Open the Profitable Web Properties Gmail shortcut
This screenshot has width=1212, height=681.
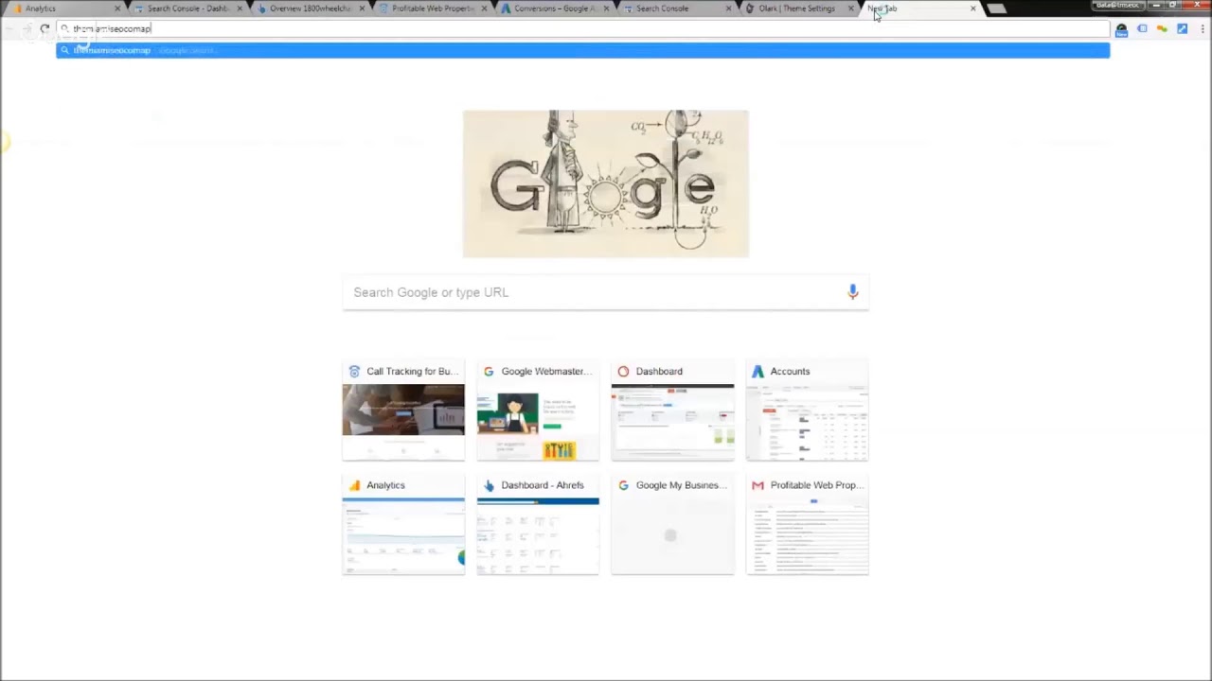coord(807,525)
